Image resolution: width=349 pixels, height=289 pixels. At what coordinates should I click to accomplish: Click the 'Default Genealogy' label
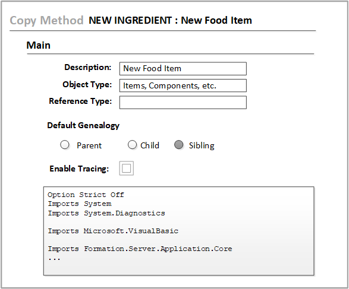[83, 125]
